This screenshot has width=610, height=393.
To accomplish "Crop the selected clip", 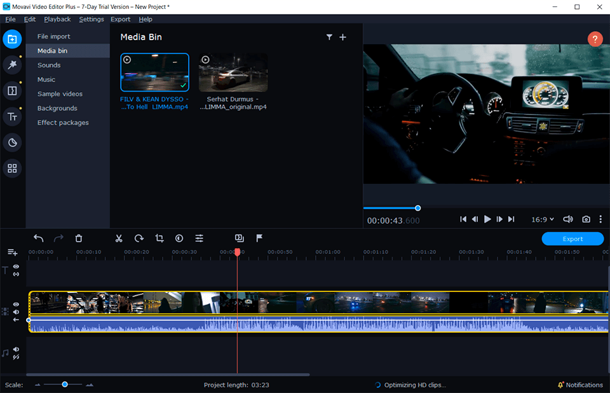I will tap(159, 238).
